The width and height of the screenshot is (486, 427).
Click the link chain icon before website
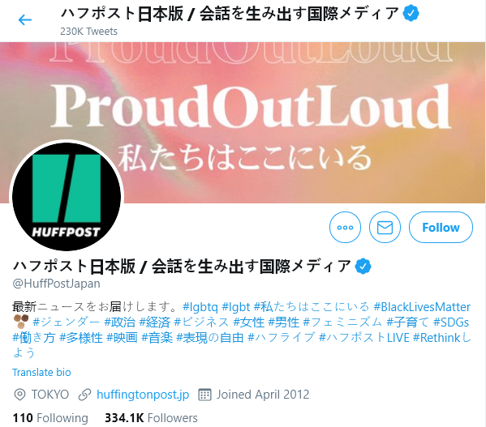84,395
